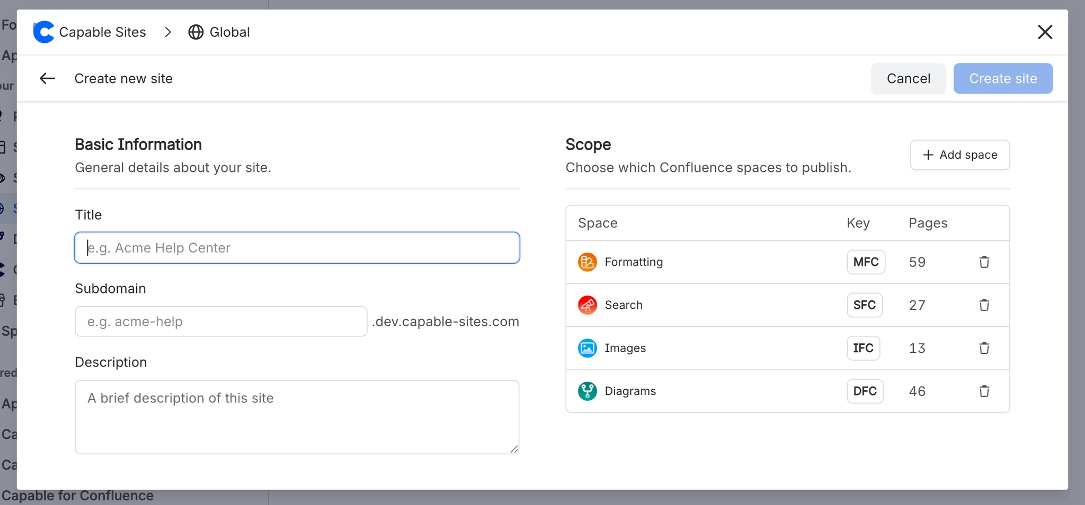This screenshot has height=505, width=1085.
Task: Focus the Description text area
Action: pyautogui.click(x=297, y=417)
